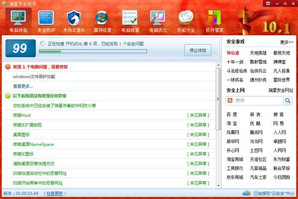This screenshot has width=298, height=199.
Task: Open the 斗法修仙传 game link
Action: 237,71
